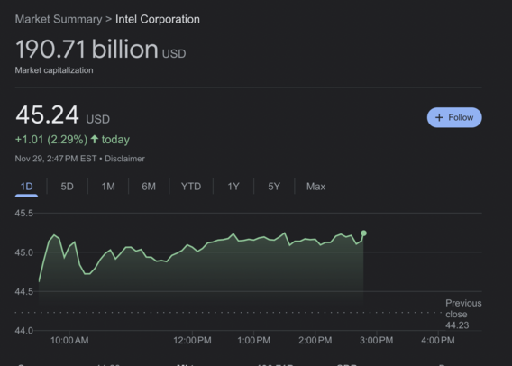Viewport: 512px width, 366px height.
Task: Click the +1.01 (2.29%) today change text
Action: (x=72, y=140)
